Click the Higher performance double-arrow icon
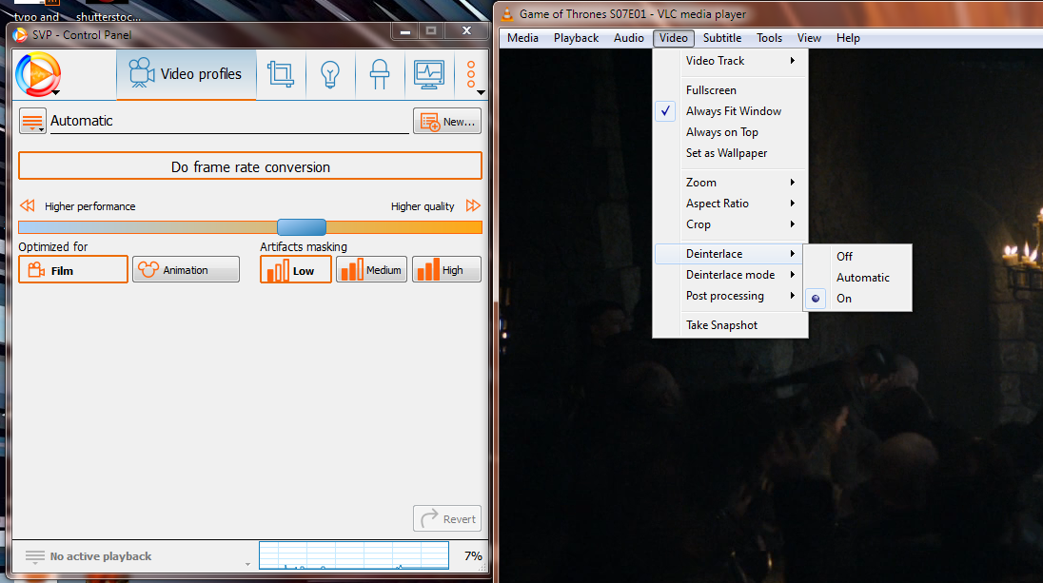Viewport: 1043px width, 583px height. [x=28, y=206]
